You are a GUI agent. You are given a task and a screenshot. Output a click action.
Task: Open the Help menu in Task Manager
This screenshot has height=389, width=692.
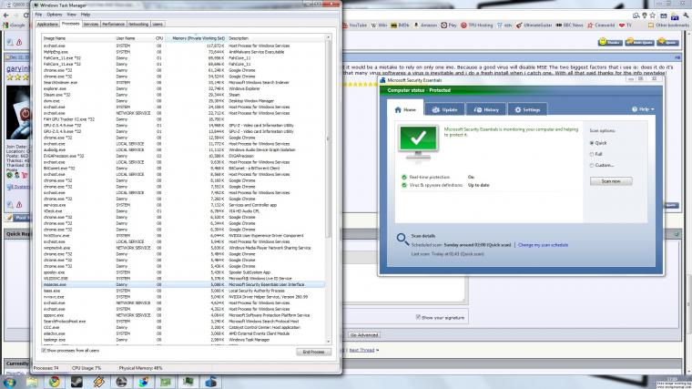[x=86, y=15]
